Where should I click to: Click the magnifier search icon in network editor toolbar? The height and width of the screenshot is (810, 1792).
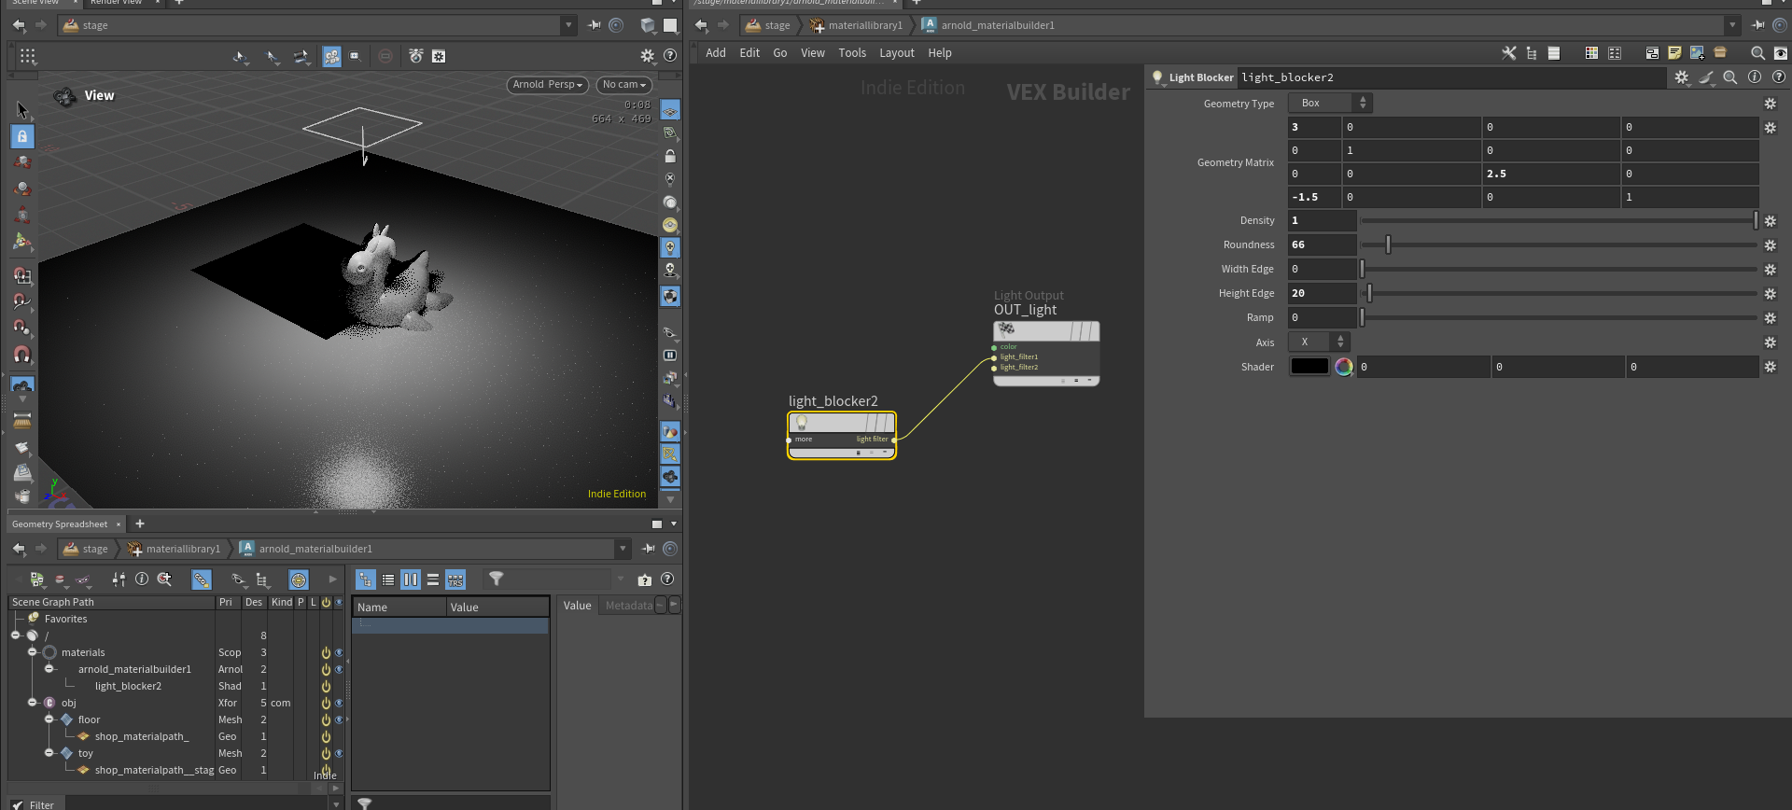pyautogui.click(x=1757, y=53)
